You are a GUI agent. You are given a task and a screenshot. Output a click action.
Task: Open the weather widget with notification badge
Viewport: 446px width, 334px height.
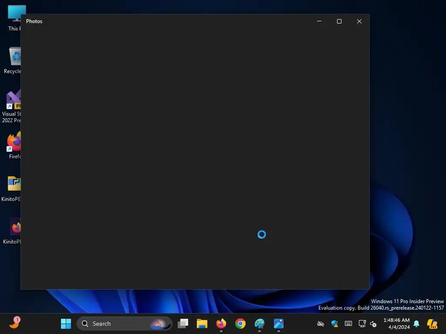14,323
